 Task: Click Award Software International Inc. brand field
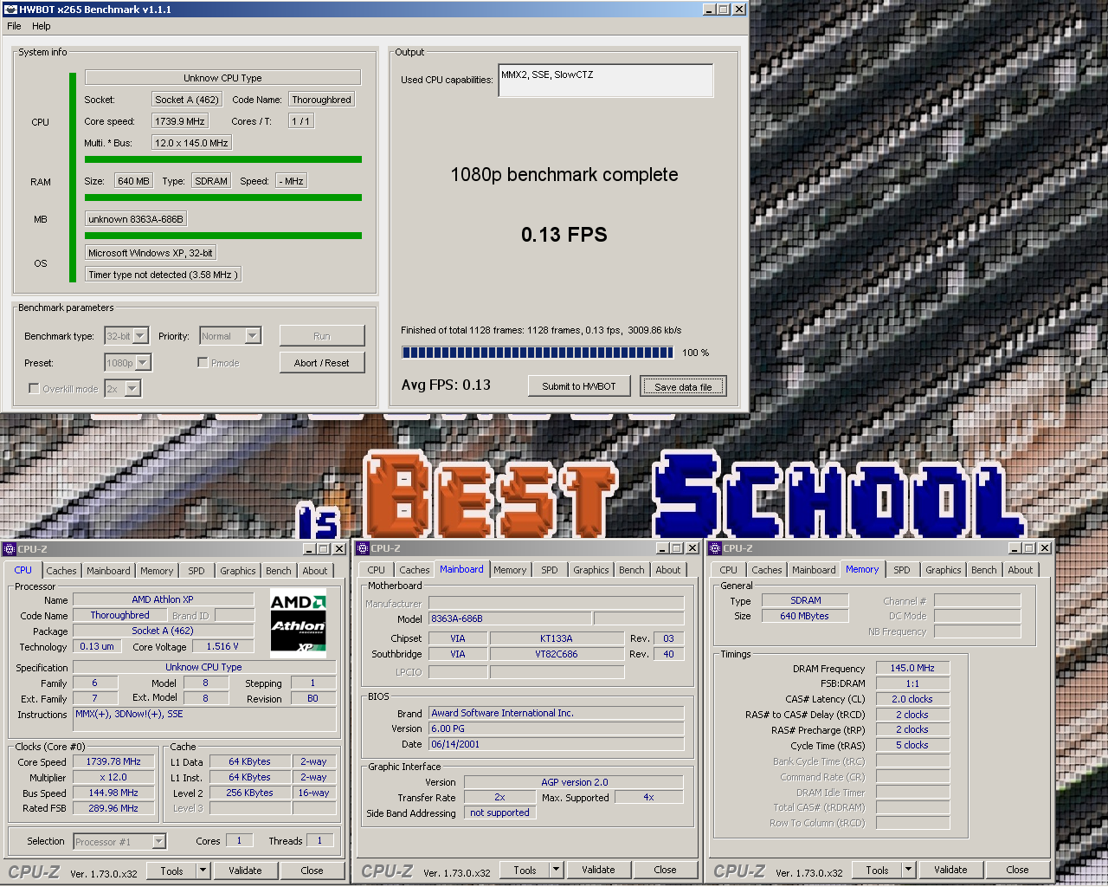[x=556, y=713]
